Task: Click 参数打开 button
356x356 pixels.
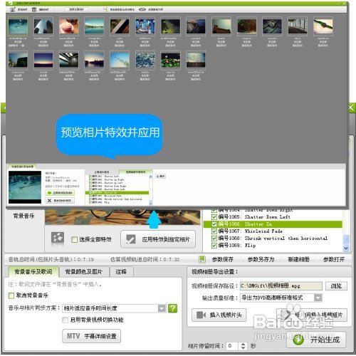Action: click(334, 259)
